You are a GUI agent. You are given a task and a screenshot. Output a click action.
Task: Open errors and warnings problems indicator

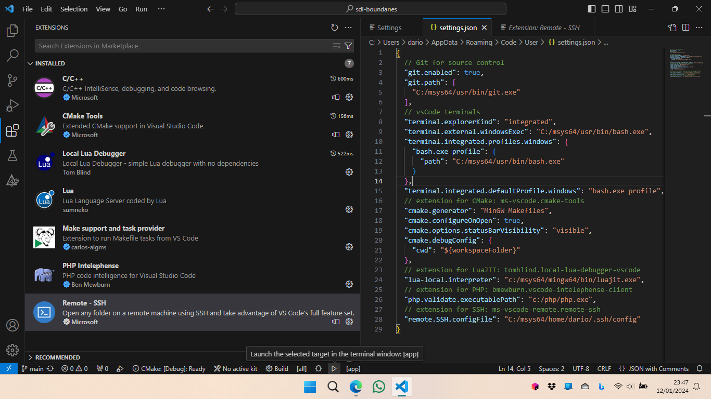(x=74, y=368)
